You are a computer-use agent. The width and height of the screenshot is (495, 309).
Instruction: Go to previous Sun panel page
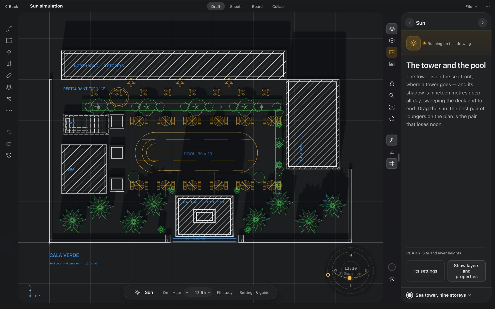click(410, 23)
